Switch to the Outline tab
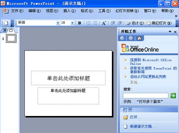Viewport: 179px width, 133px height. coord(4,30)
